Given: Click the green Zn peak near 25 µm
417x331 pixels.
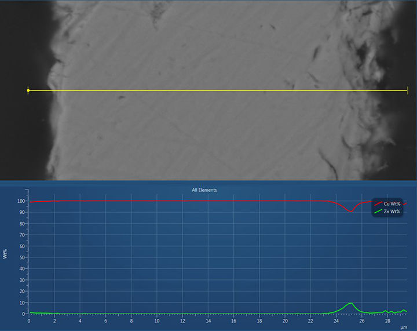Looking at the screenshot, I should (350, 303).
